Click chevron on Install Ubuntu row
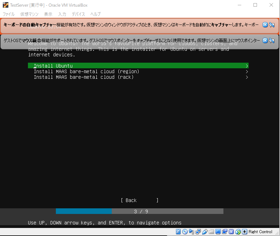280x236 pixels. 247,66
